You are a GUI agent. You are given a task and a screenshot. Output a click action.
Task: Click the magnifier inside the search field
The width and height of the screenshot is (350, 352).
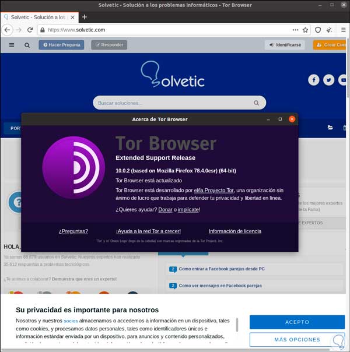click(256, 103)
